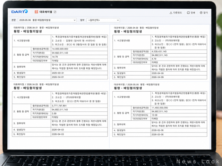Click the 확인일자 date '2026-04-03'

pyautogui.click(x=58, y=134)
